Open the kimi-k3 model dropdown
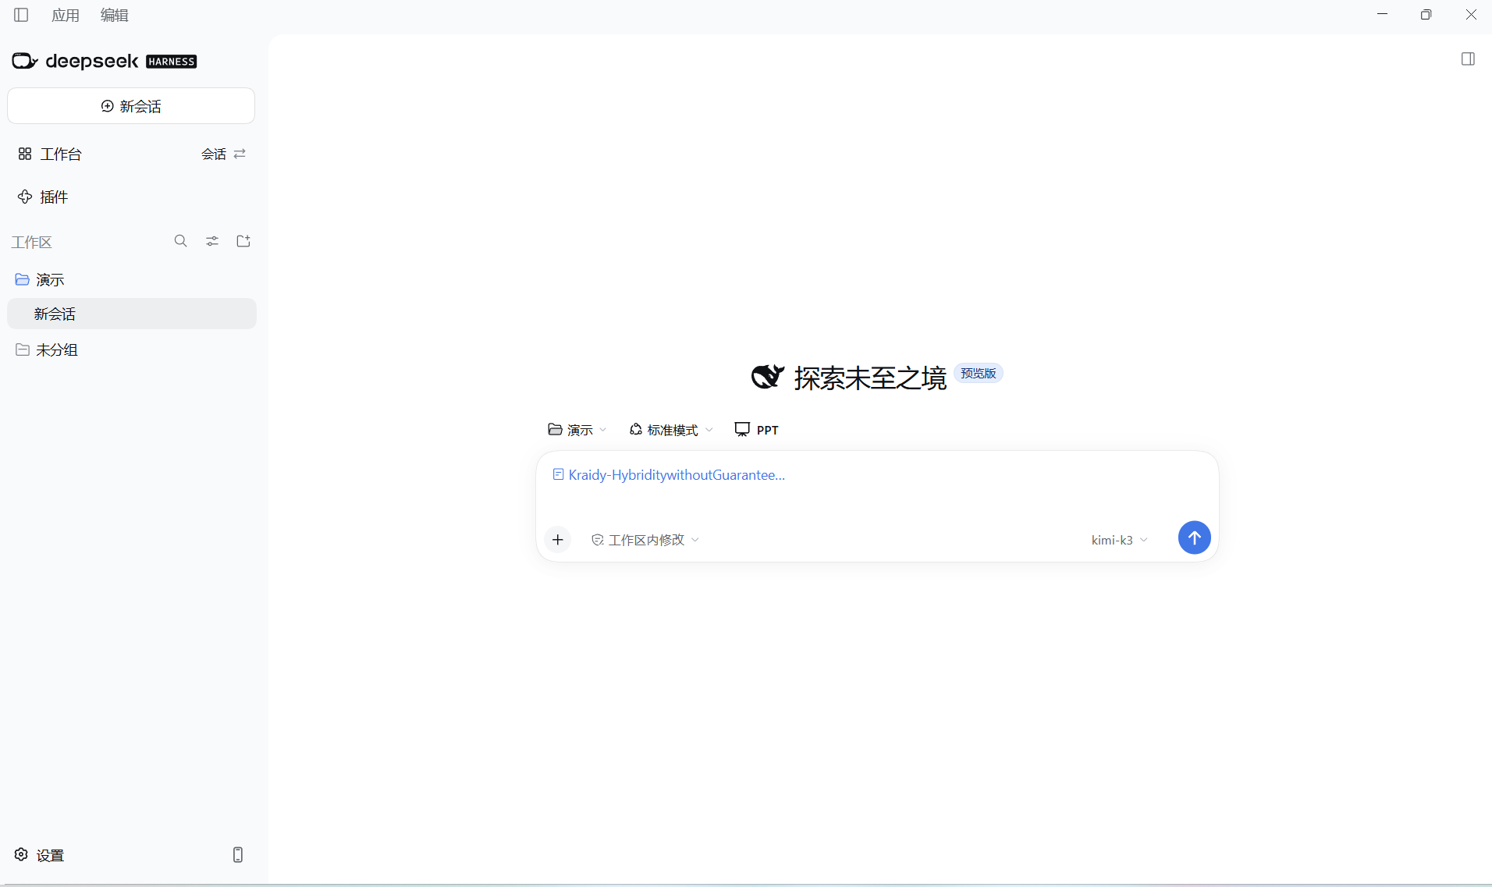The image size is (1492, 887). (1119, 540)
